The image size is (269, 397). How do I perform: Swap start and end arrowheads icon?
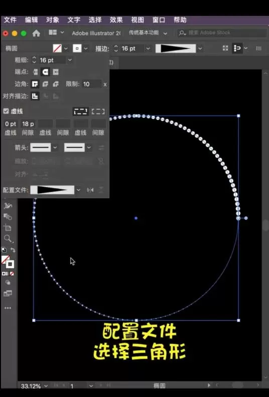click(x=101, y=147)
